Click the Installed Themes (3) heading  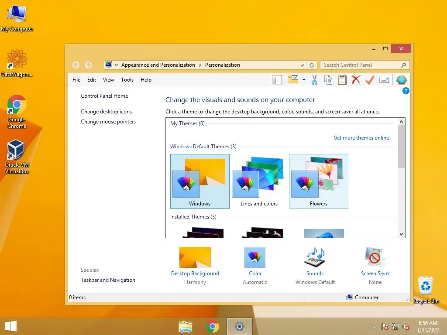coord(193,217)
